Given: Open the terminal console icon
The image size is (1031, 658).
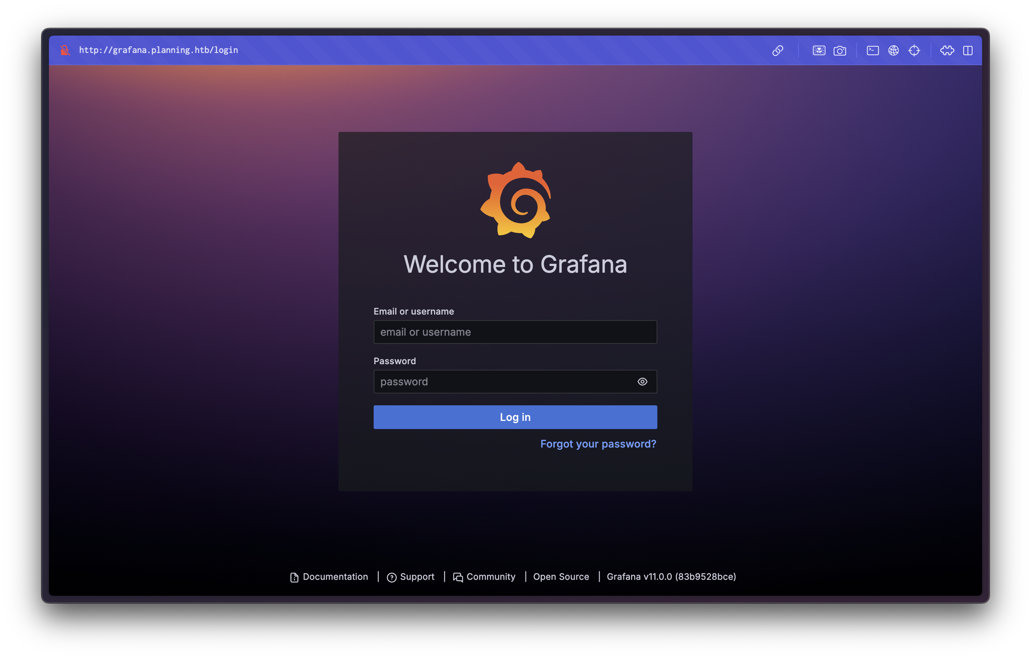Looking at the screenshot, I should click(x=872, y=50).
